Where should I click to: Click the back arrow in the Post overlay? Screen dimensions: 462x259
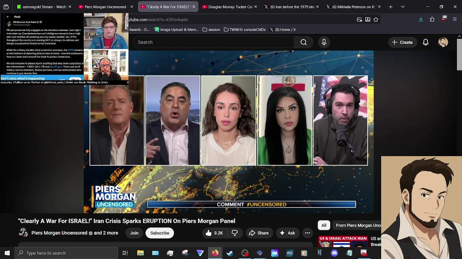(8, 17)
